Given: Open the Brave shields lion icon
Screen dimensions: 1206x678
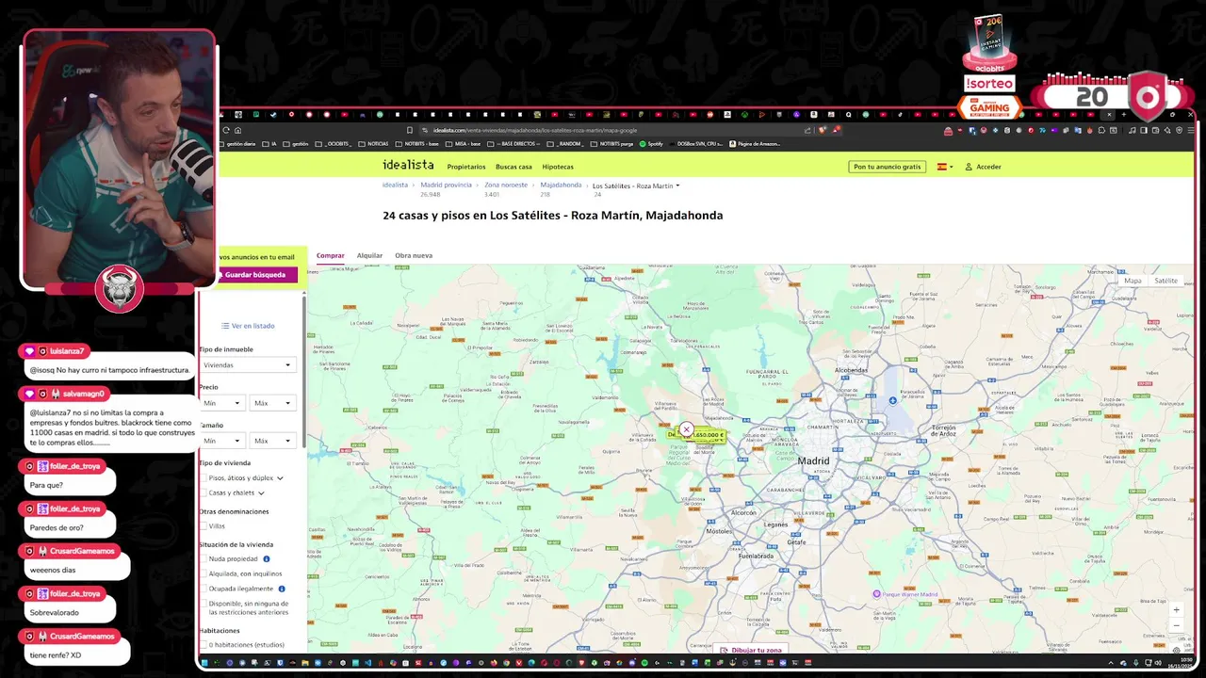Looking at the screenshot, I should [823, 130].
